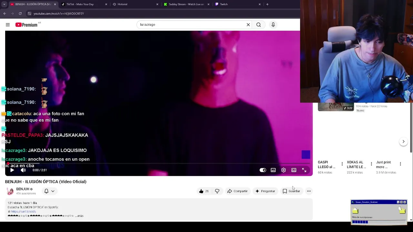Viewport: 413px width, 232px height.
Task: Switch to the Saddey Stream tab
Action: [186, 4]
